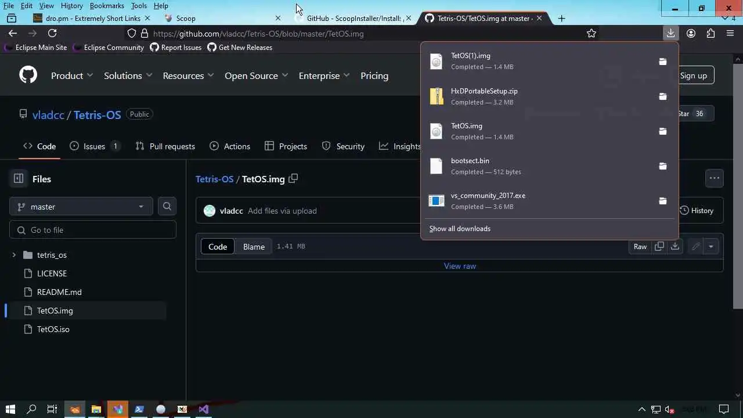Open the edit-file caret dropdown
Image resolution: width=743 pixels, height=418 pixels.
click(x=710, y=247)
